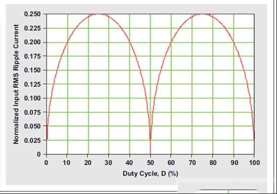
Task: Click the 0.250 y-axis label
Action: [32, 14]
